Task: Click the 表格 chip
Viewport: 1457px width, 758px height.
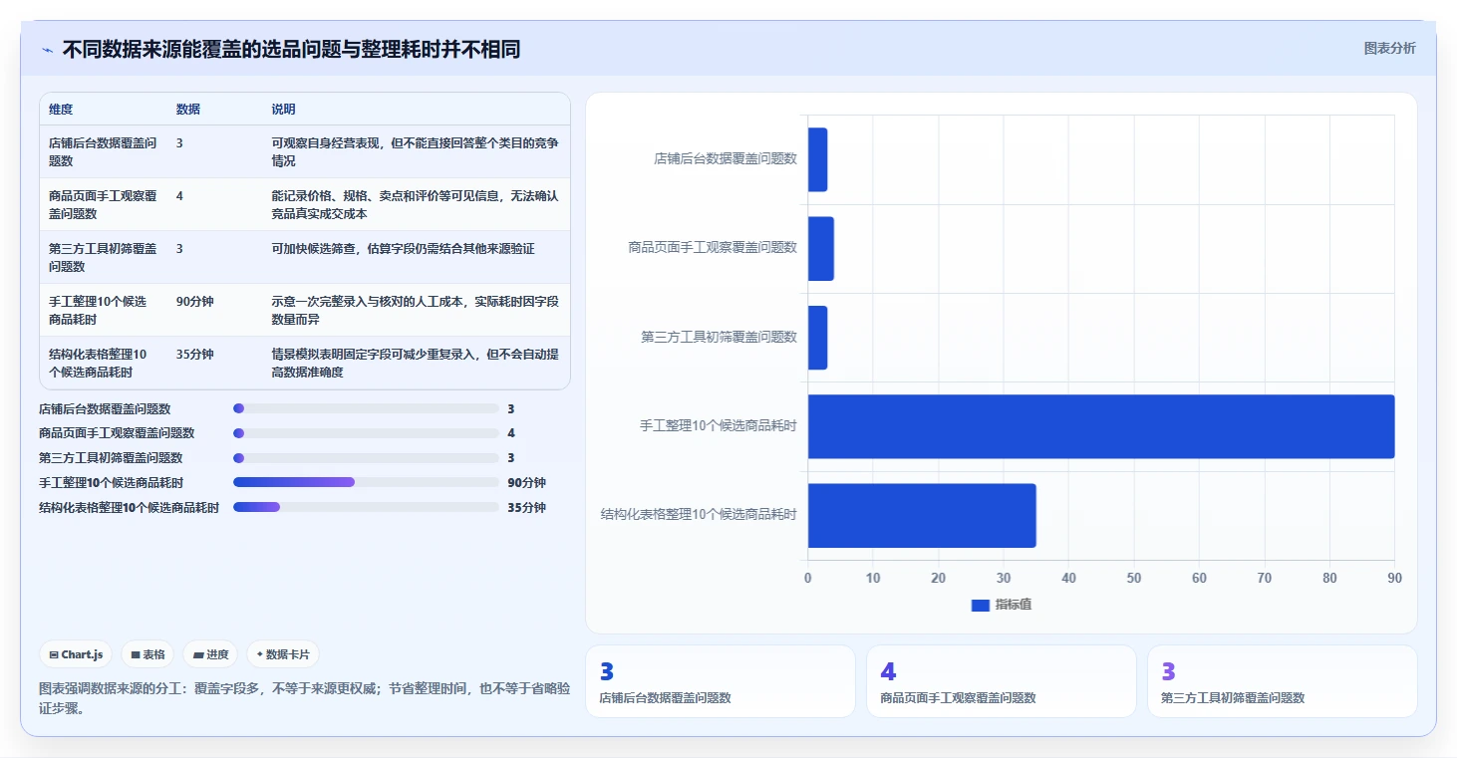Action: pyautogui.click(x=147, y=654)
